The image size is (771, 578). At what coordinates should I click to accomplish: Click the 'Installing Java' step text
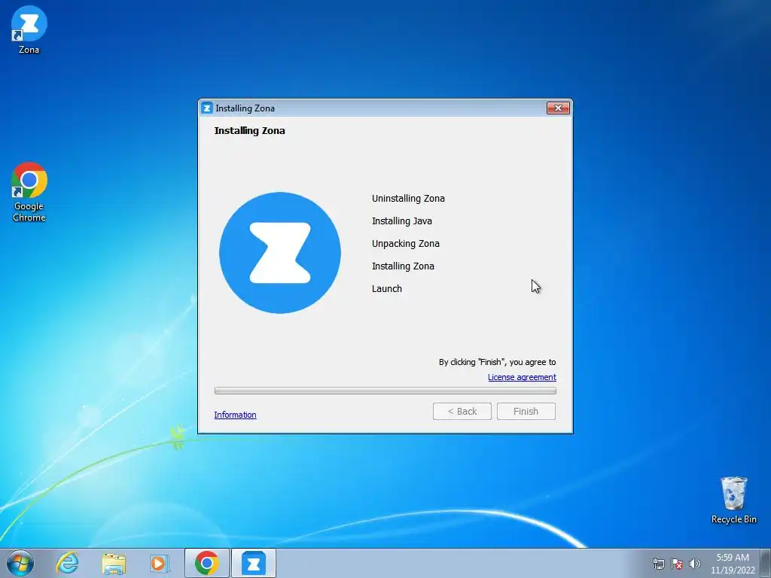[x=402, y=221]
